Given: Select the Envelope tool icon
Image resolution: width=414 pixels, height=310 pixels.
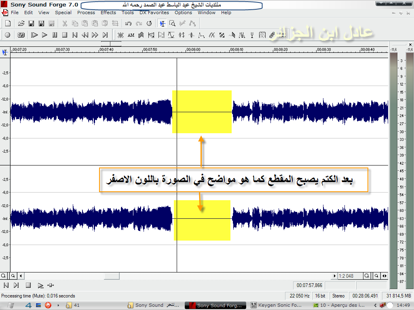Looking at the screenshot, I should (192, 23).
